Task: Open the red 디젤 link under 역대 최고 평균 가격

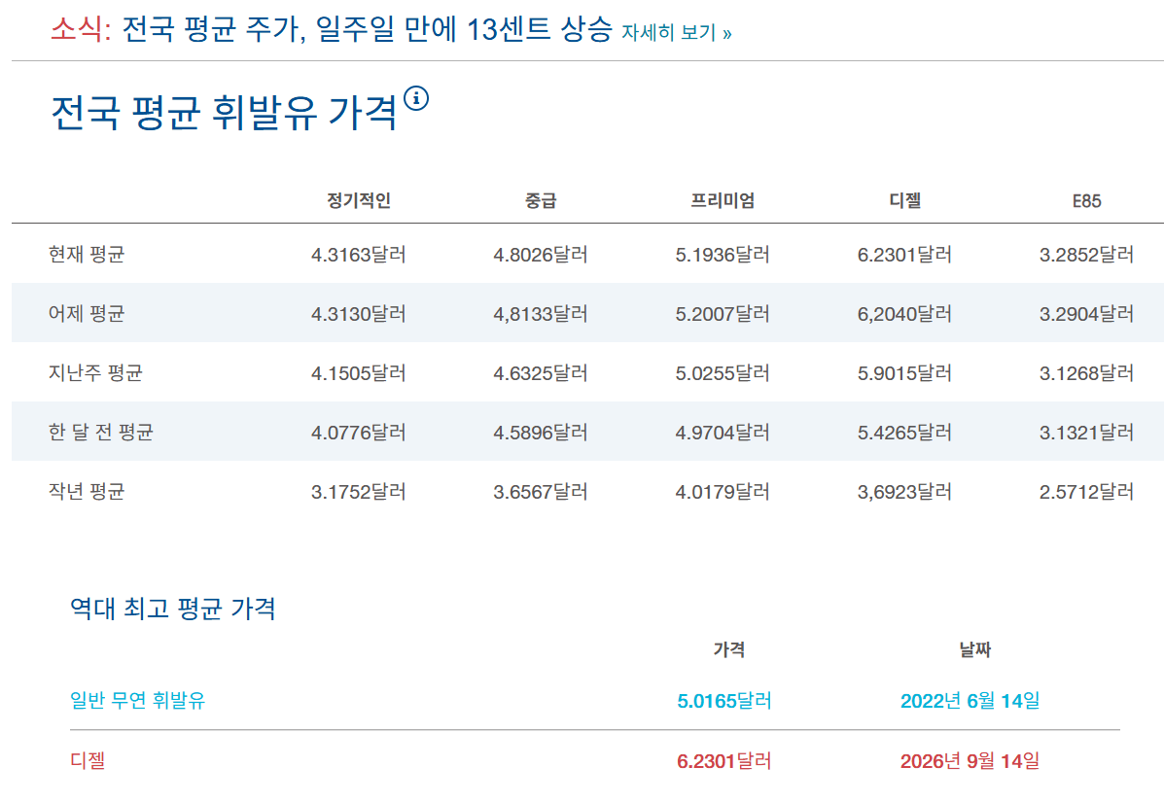Action: pyautogui.click(x=88, y=760)
